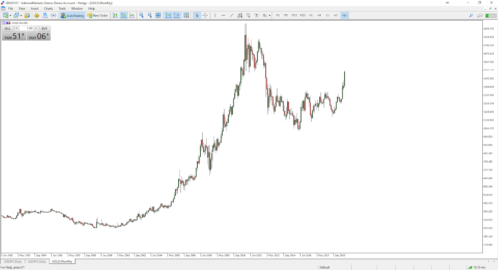Decrease trade volume with down arrow
Image resolution: width=498 pixels, height=270 pixels.
click(x=16, y=28)
